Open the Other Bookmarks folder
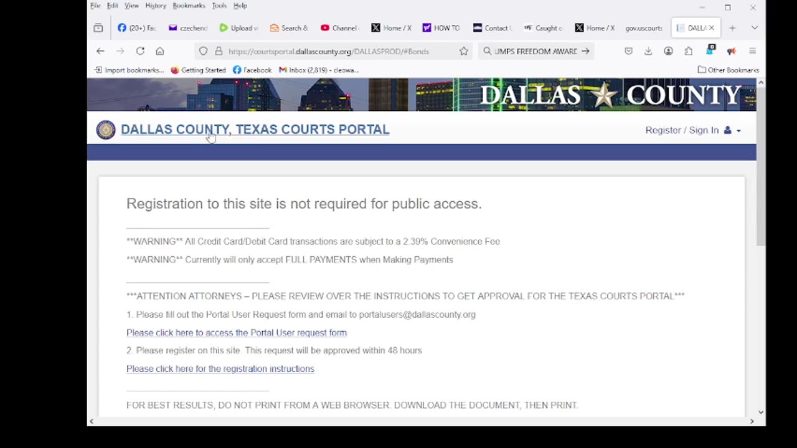This screenshot has height=448, width=797. 728,70
